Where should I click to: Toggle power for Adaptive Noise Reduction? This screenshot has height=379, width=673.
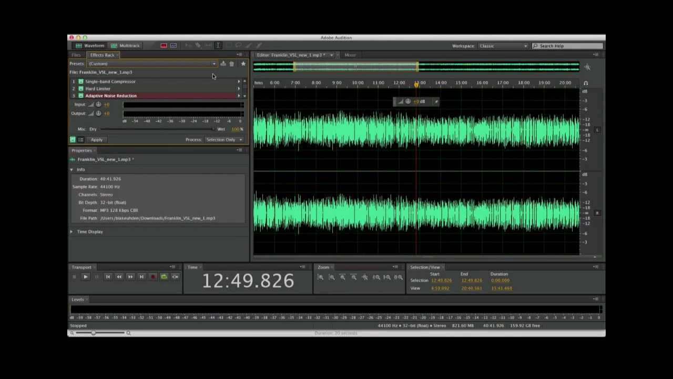point(80,96)
